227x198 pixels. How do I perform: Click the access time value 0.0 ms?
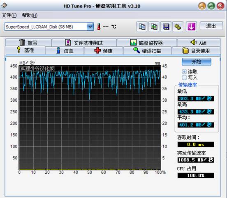pos(196,144)
